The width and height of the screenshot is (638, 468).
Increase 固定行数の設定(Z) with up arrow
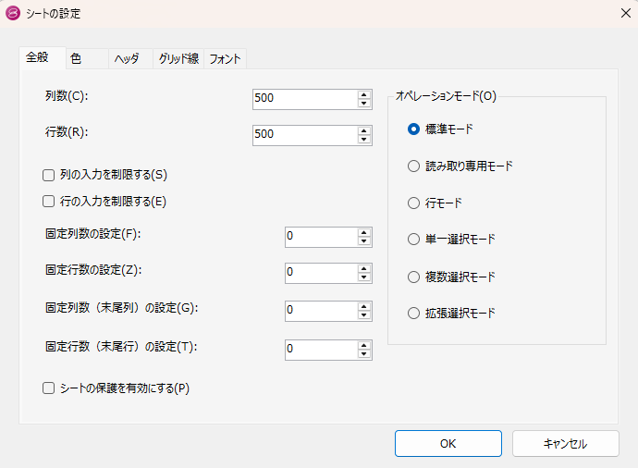pyautogui.click(x=364, y=268)
